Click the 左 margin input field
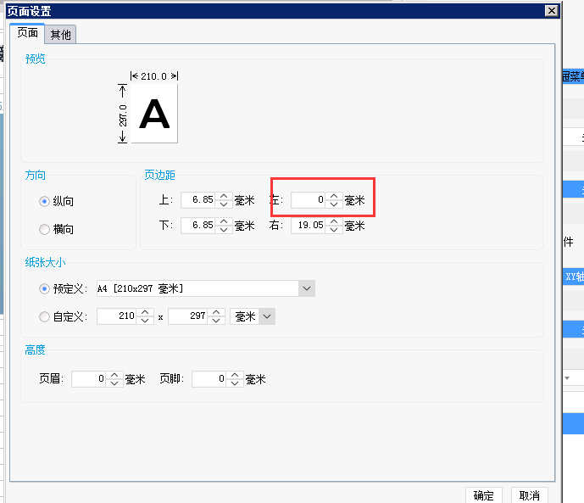Screen dimensions: 584x503 coord(308,200)
